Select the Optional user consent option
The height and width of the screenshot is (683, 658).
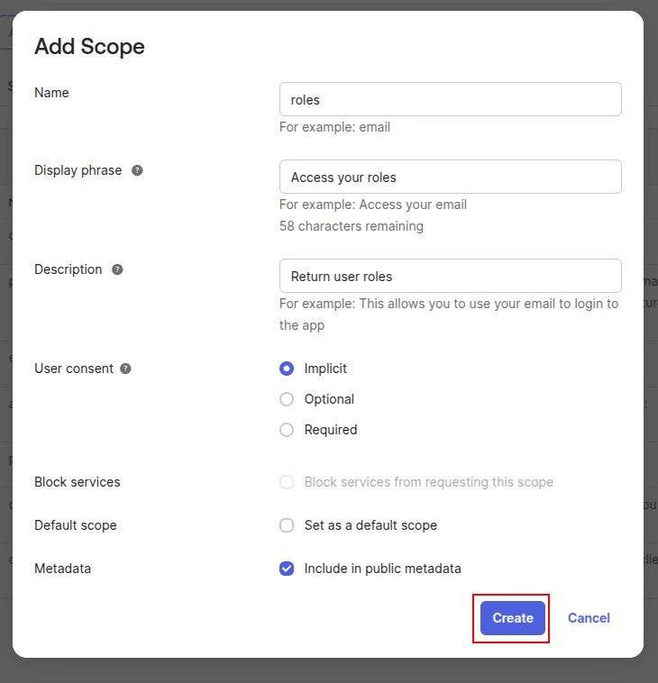click(x=287, y=399)
